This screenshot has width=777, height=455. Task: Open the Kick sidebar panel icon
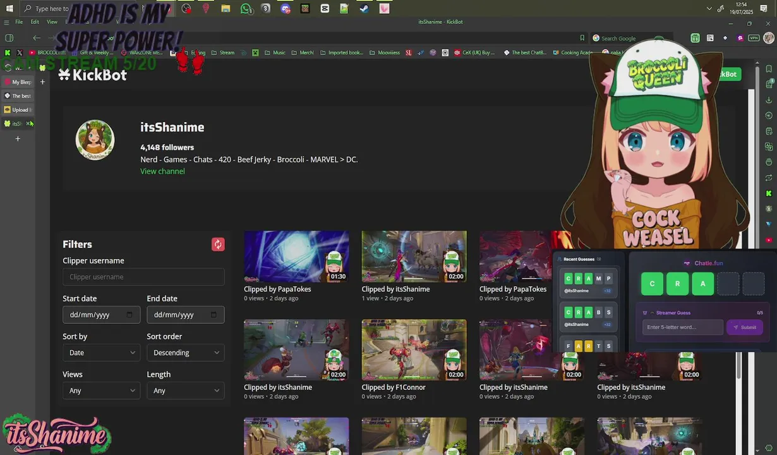769,193
